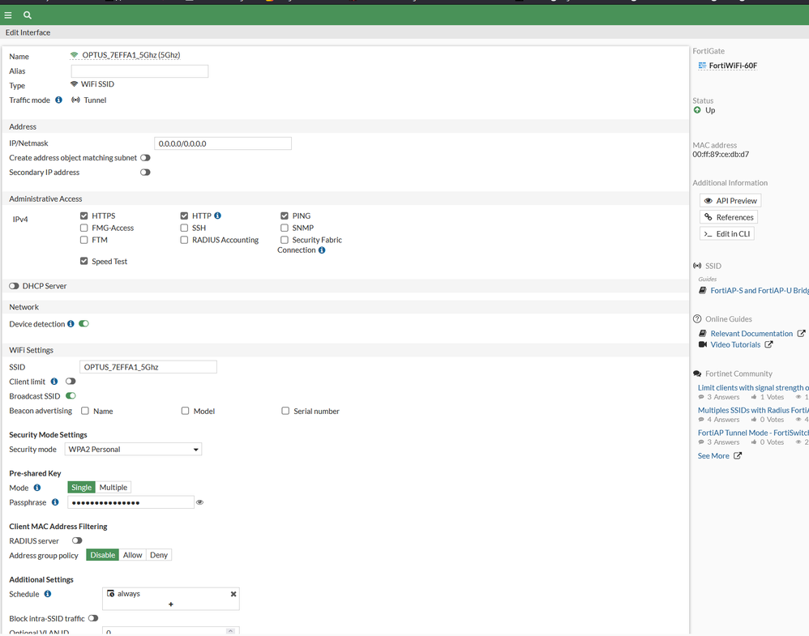
Task: Set Address group policy to Allow
Action: click(x=133, y=555)
